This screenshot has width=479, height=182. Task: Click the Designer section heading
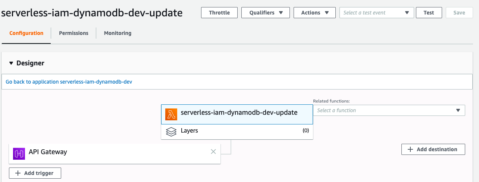coord(30,63)
